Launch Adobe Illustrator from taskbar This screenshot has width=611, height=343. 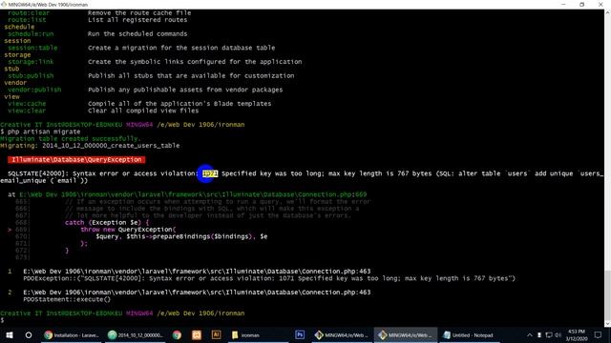point(216,334)
